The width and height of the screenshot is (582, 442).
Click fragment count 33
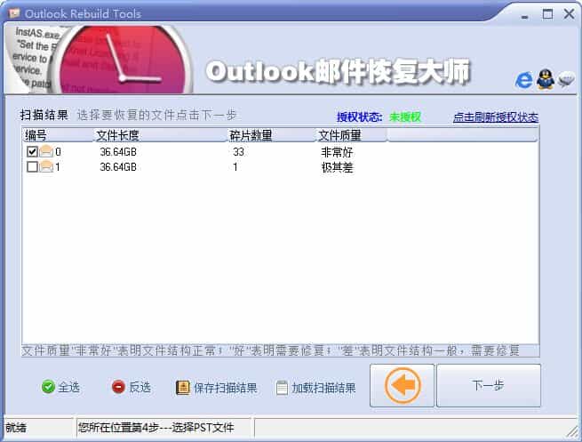[239, 151]
